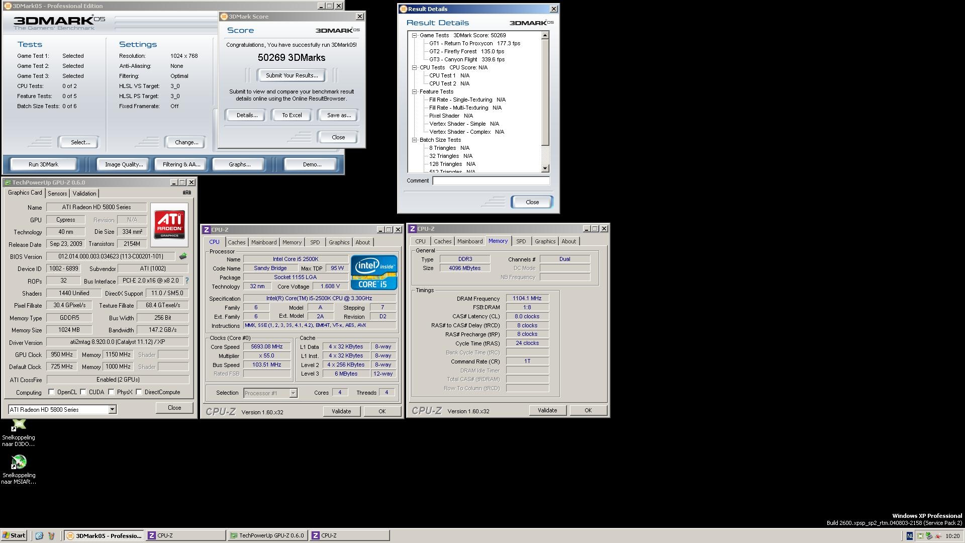
Task: Click the Intel Core i5 logo
Action: coord(374,272)
